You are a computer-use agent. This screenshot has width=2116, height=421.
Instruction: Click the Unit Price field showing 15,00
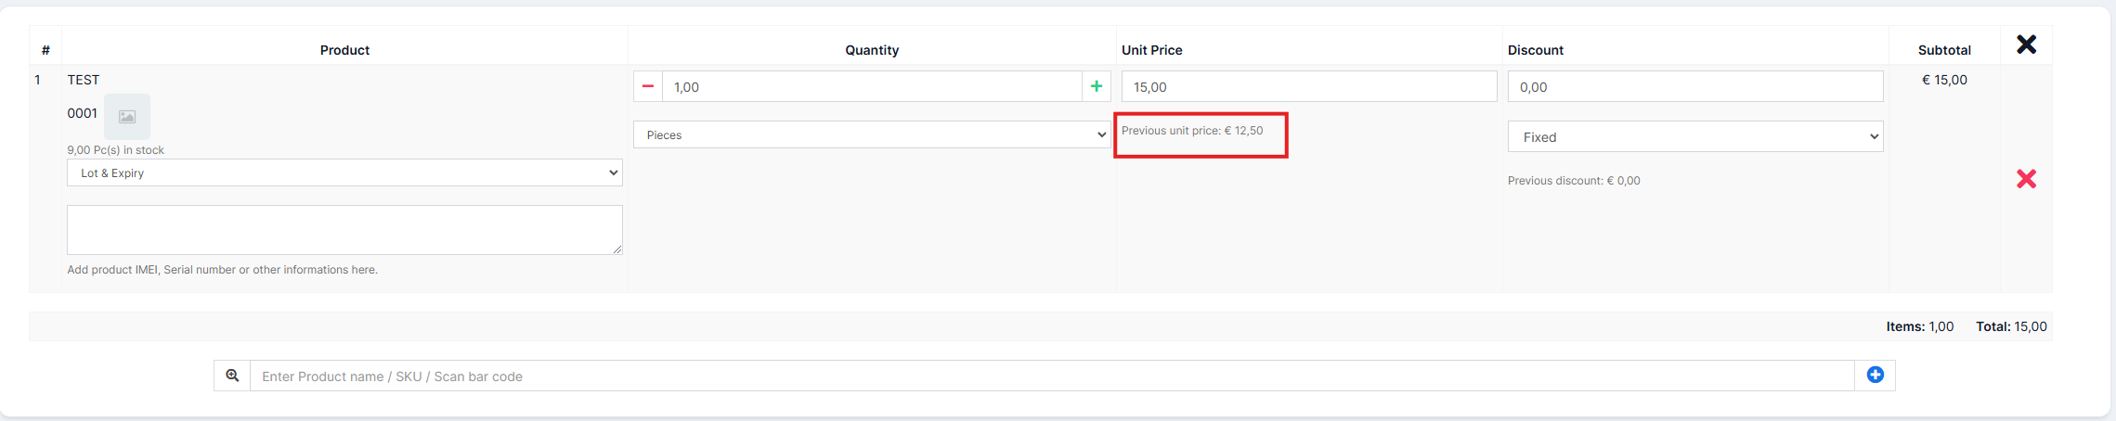click(1308, 86)
